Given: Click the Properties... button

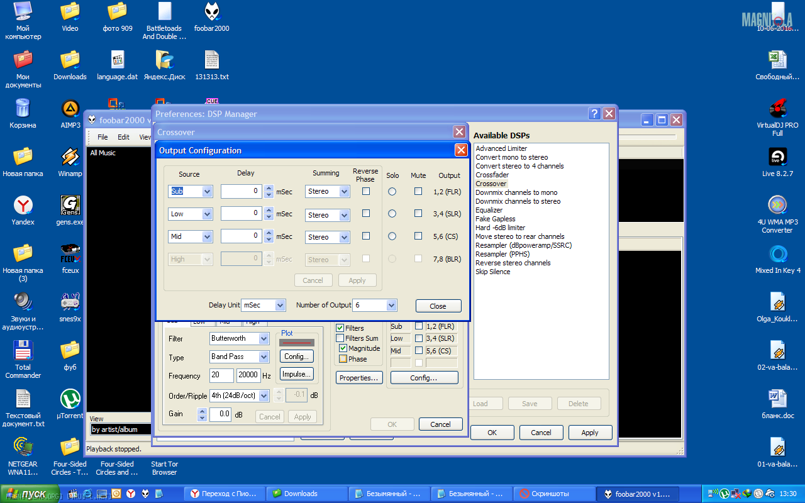Looking at the screenshot, I should [x=360, y=378].
